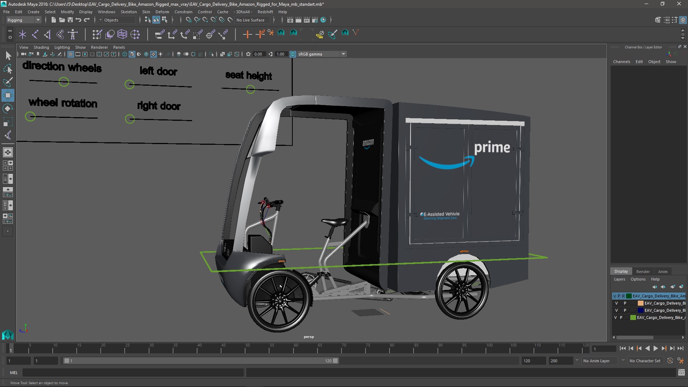Click create new layer icon in Layer Editor

[x=673, y=287]
